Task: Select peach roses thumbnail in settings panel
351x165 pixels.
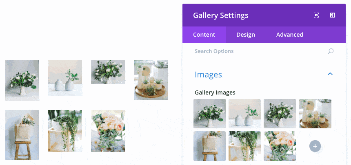Action: [x=280, y=146]
